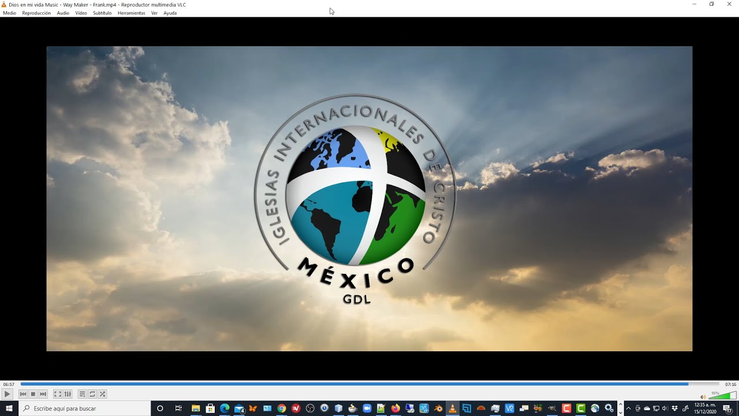Open Blender from the taskbar

coord(438,408)
